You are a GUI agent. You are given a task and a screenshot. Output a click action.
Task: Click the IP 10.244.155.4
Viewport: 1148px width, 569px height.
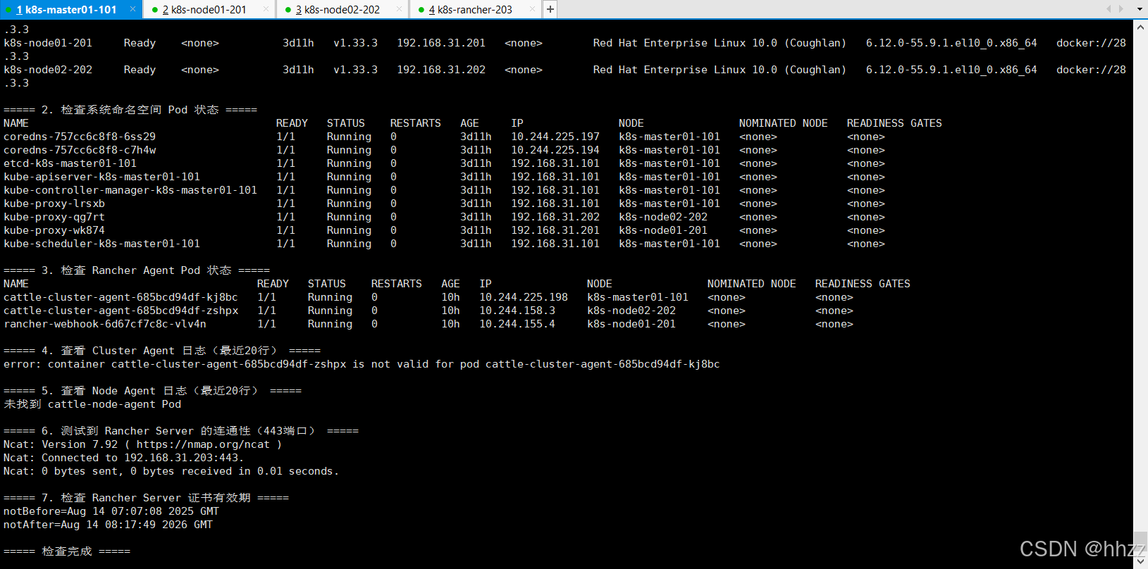[517, 324]
